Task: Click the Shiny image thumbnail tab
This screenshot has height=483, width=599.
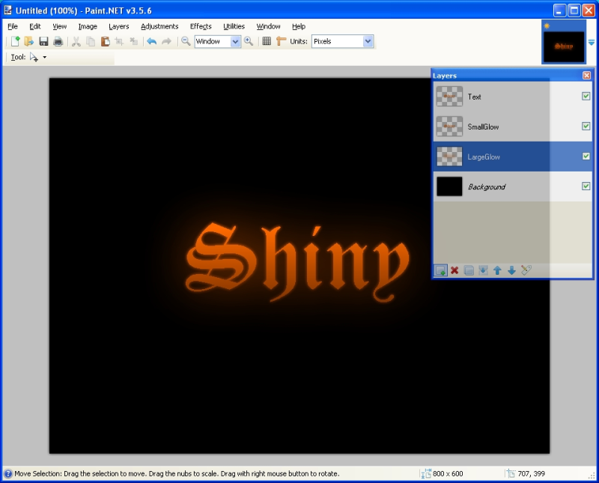Action: [x=565, y=46]
